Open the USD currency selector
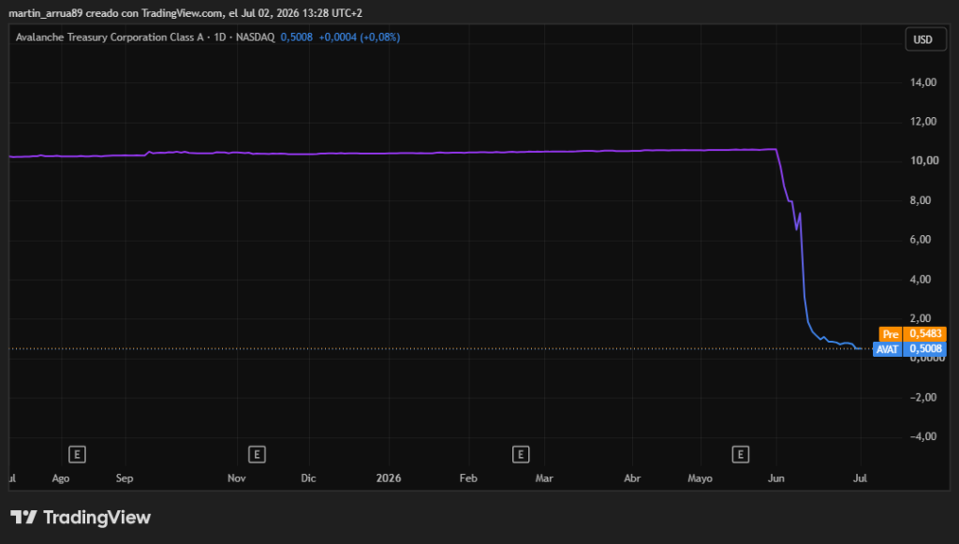Screen dimensions: 959x544 (x=925, y=39)
